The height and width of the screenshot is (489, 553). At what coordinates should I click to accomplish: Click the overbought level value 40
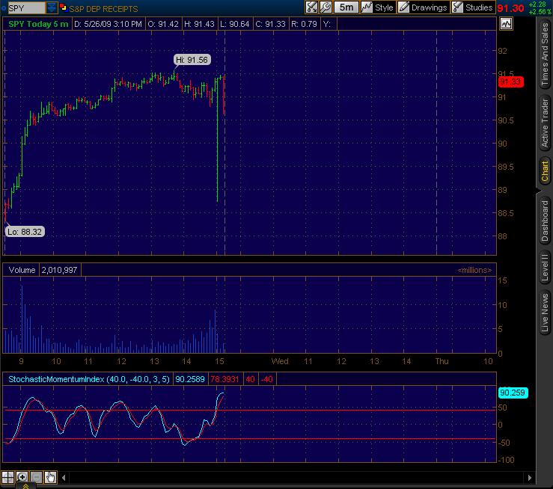coord(251,379)
